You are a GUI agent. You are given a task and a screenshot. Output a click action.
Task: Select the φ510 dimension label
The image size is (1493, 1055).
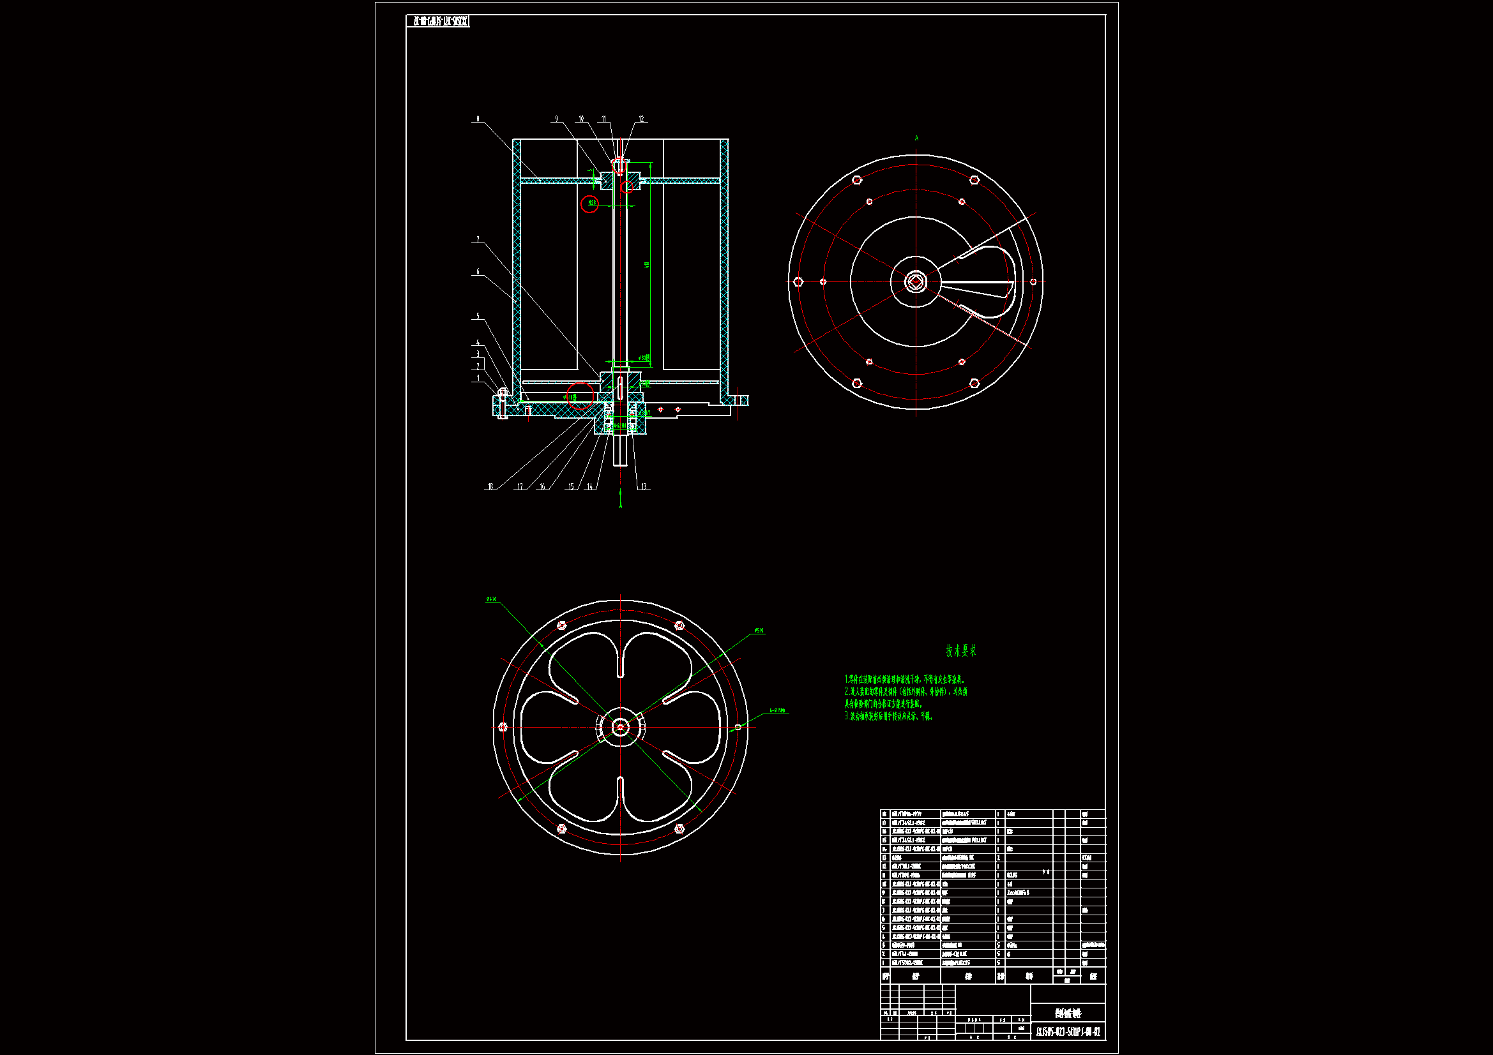pyautogui.click(x=759, y=631)
